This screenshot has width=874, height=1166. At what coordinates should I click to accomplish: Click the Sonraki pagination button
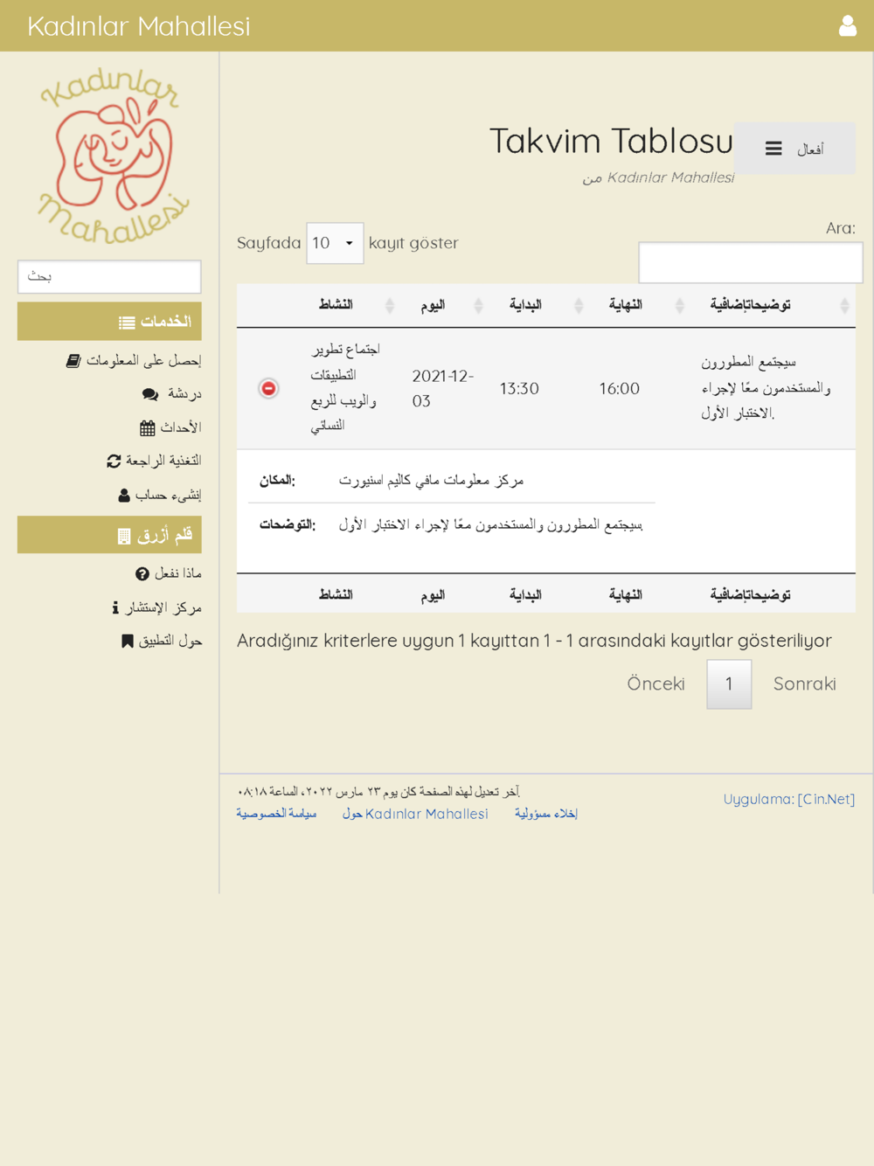pyautogui.click(x=804, y=684)
